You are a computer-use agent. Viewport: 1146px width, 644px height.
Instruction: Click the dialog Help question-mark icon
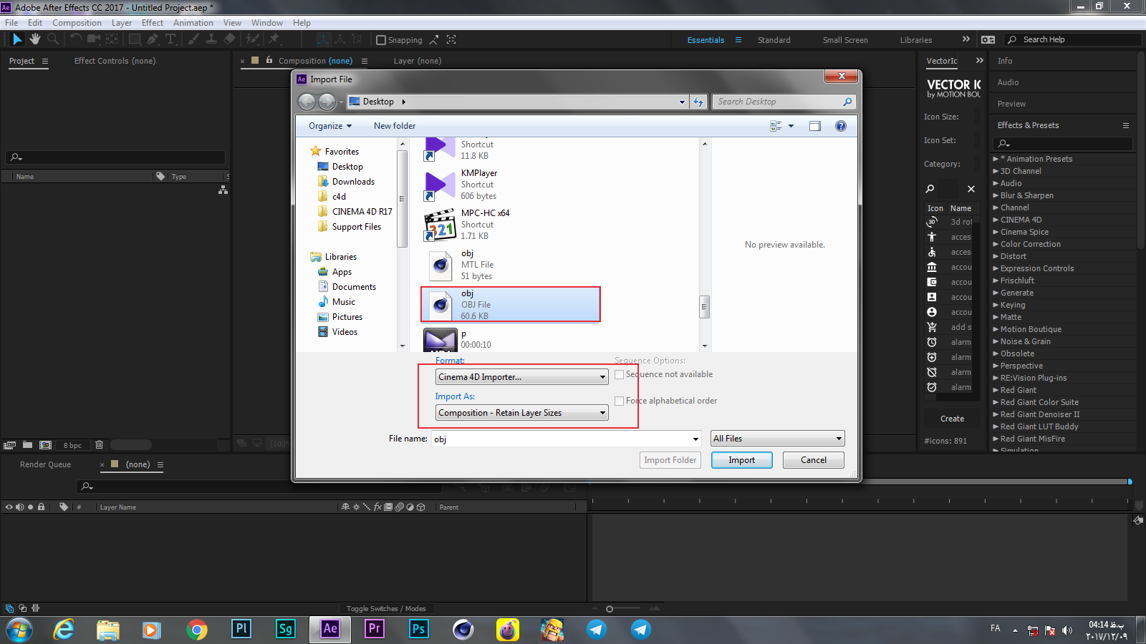841,126
